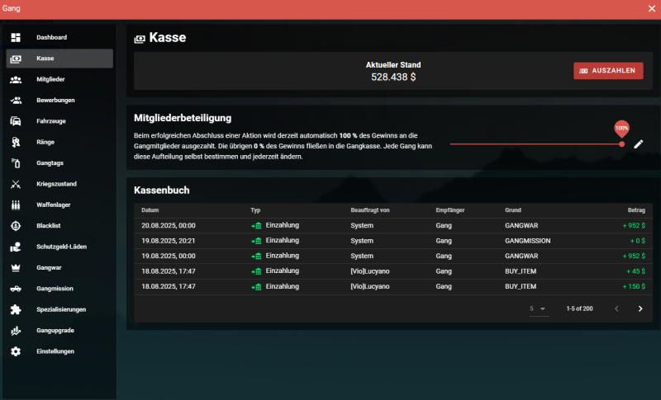This screenshot has width=661, height=400.
Task: Open the Einstellungen menu entry
Action: click(59, 351)
